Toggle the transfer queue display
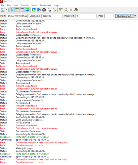The height and width of the screenshot is (165, 138). pos(27,10)
